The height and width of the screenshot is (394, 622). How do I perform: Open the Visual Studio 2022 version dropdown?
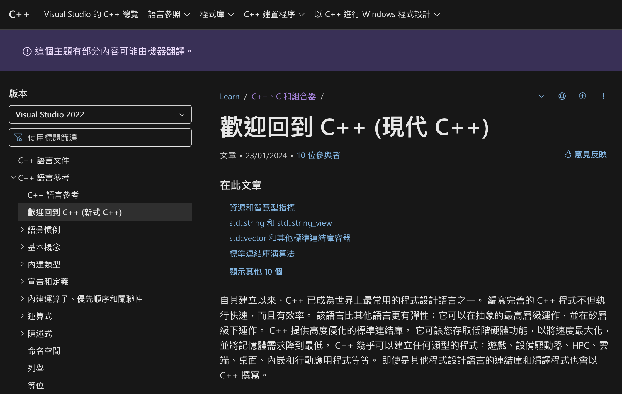[100, 114]
